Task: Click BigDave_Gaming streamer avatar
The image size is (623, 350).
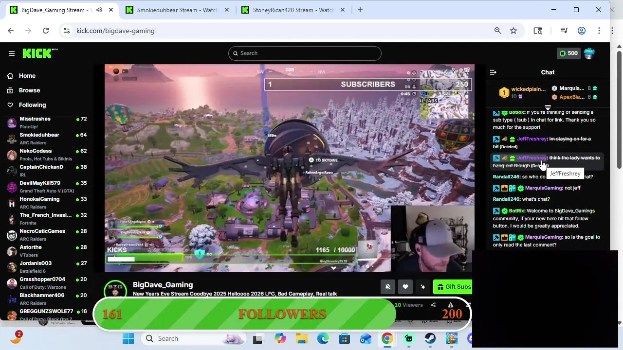Action: point(115,290)
